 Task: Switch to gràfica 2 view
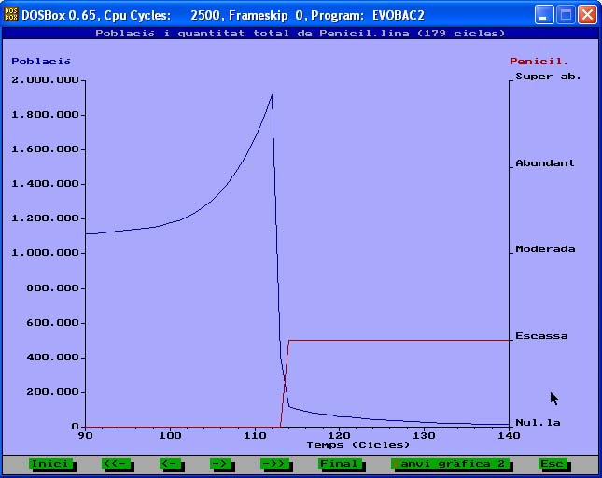[x=452, y=464]
